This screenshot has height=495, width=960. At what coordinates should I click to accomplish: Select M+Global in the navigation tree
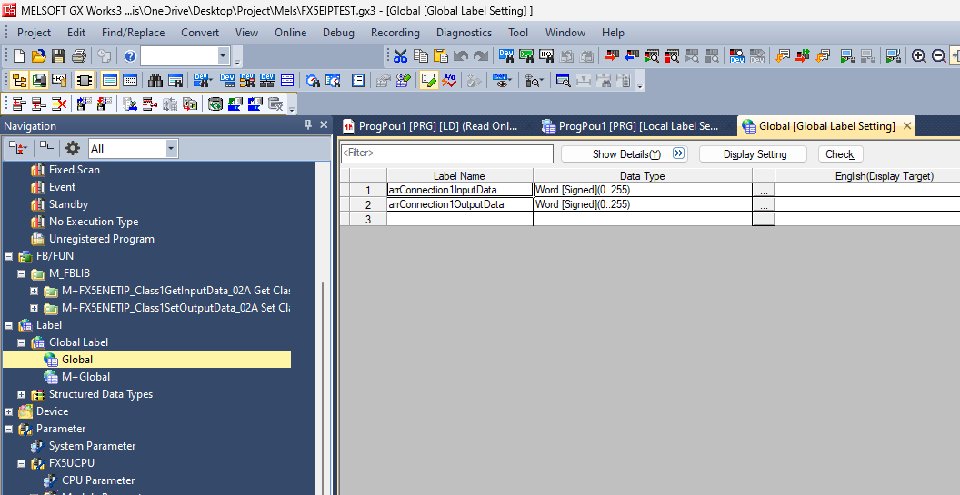(85, 377)
